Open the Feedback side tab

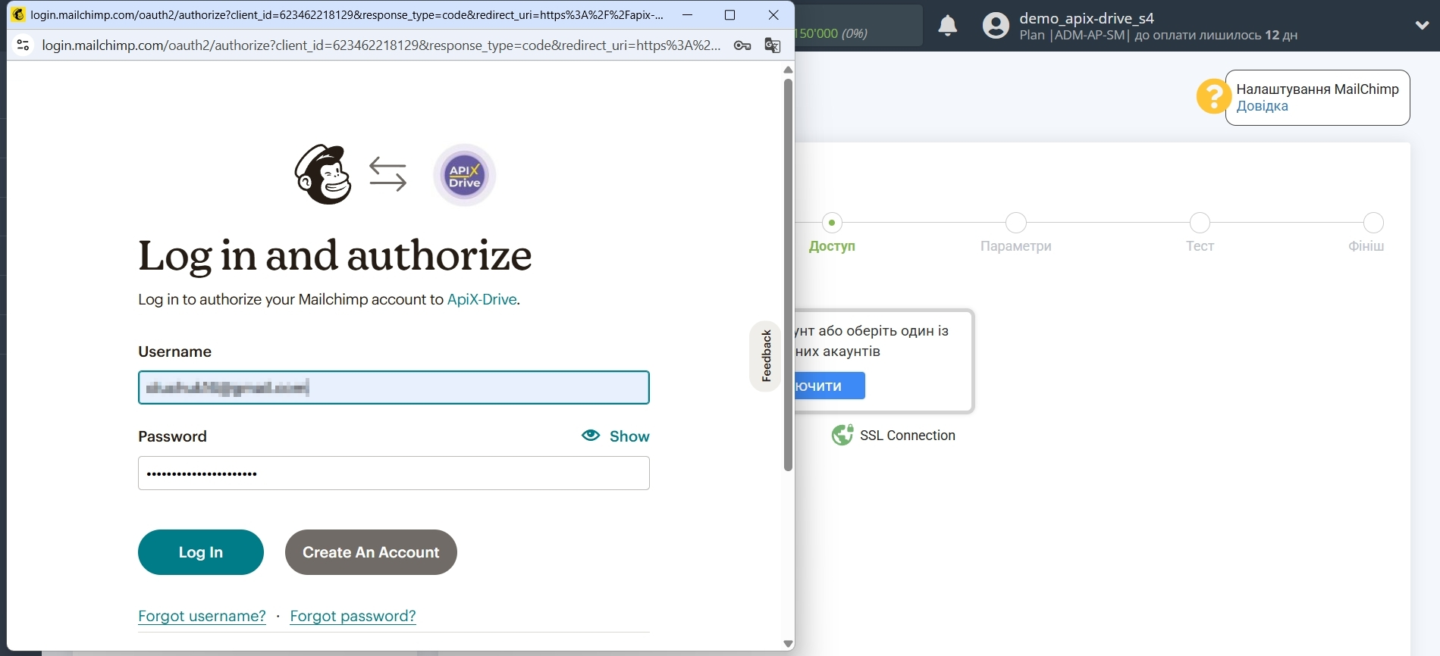point(766,356)
